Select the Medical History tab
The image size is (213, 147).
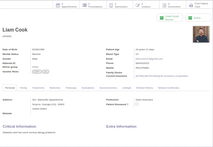tap(145, 88)
